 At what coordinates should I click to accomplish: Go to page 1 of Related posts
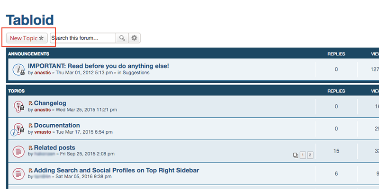(303, 155)
